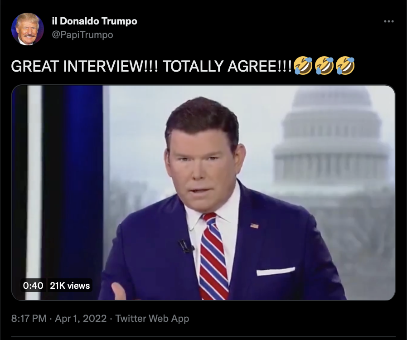Select the 21K views label

[x=69, y=286]
